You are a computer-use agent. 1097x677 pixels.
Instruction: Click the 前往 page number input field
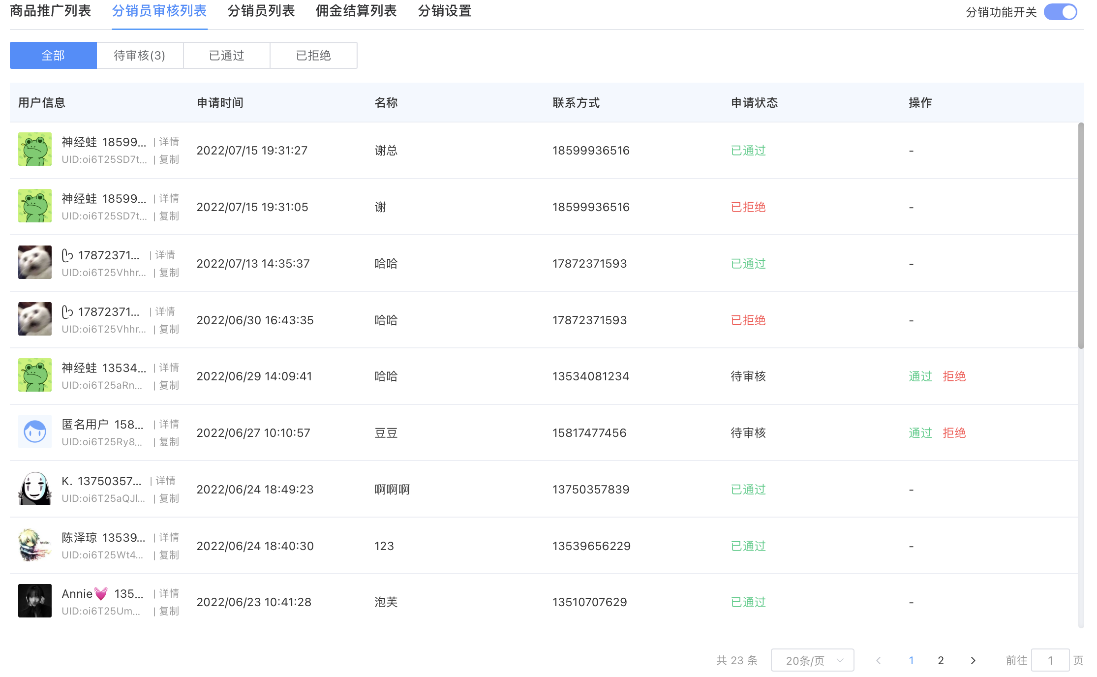(x=1050, y=660)
